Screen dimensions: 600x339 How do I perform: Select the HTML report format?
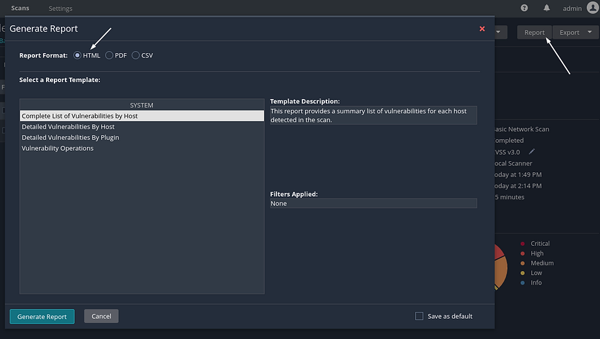pos(78,56)
